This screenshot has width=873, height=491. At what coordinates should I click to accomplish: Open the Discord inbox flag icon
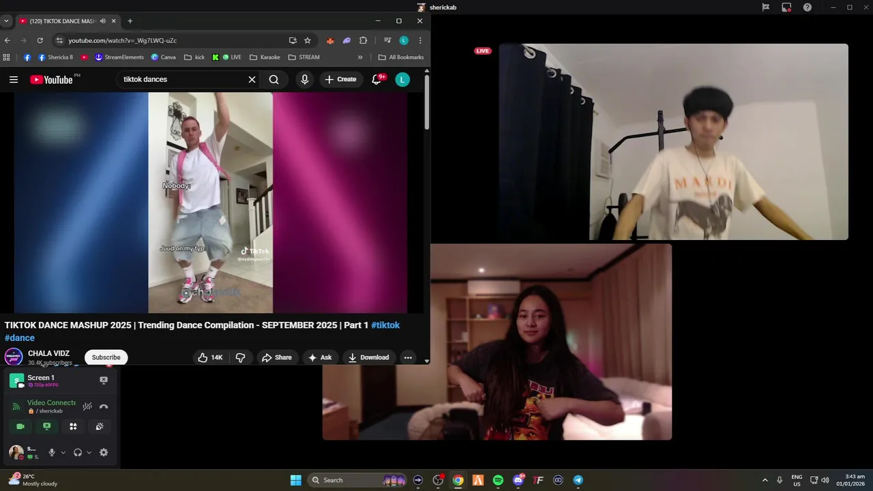pos(766,8)
